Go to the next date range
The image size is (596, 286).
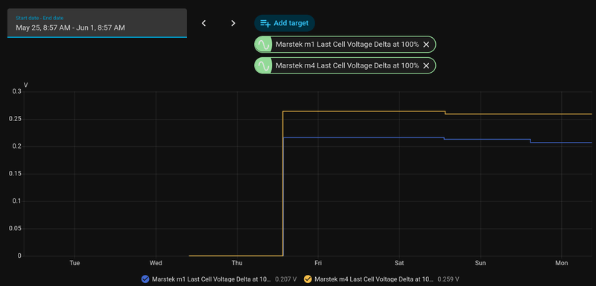pyautogui.click(x=233, y=23)
